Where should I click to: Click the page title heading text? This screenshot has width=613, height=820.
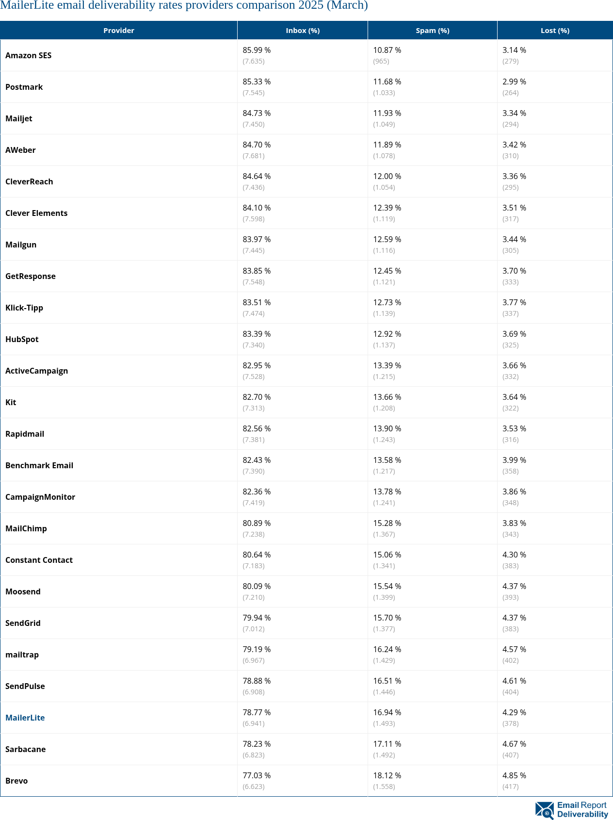coord(184,6)
